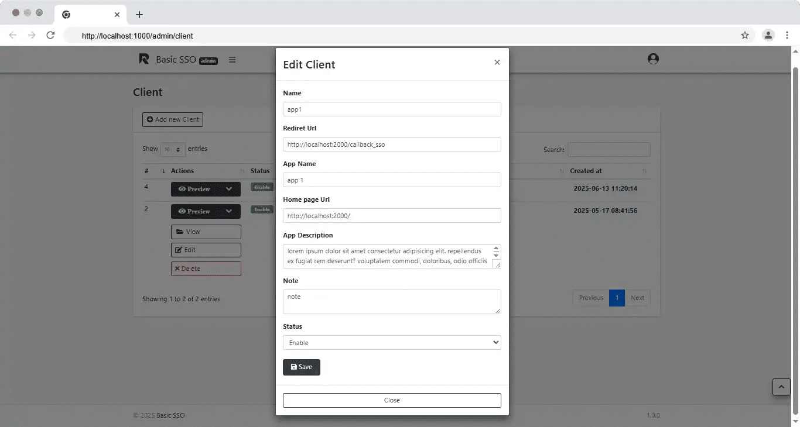This screenshot has width=800, height=427.
Task: Preview the client in row 4
Action: point(194,189)
